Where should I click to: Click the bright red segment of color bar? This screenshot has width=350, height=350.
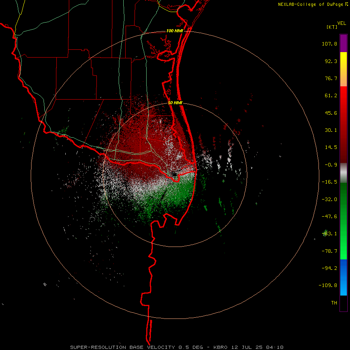[343, 95]
